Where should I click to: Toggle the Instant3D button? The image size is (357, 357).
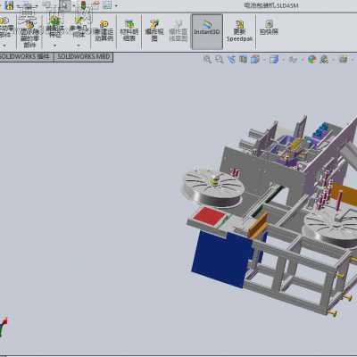[207, 31]
